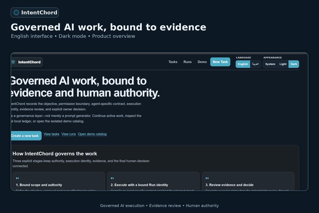Click the New Task button
The image size is (319, 213).
point(220,62)
